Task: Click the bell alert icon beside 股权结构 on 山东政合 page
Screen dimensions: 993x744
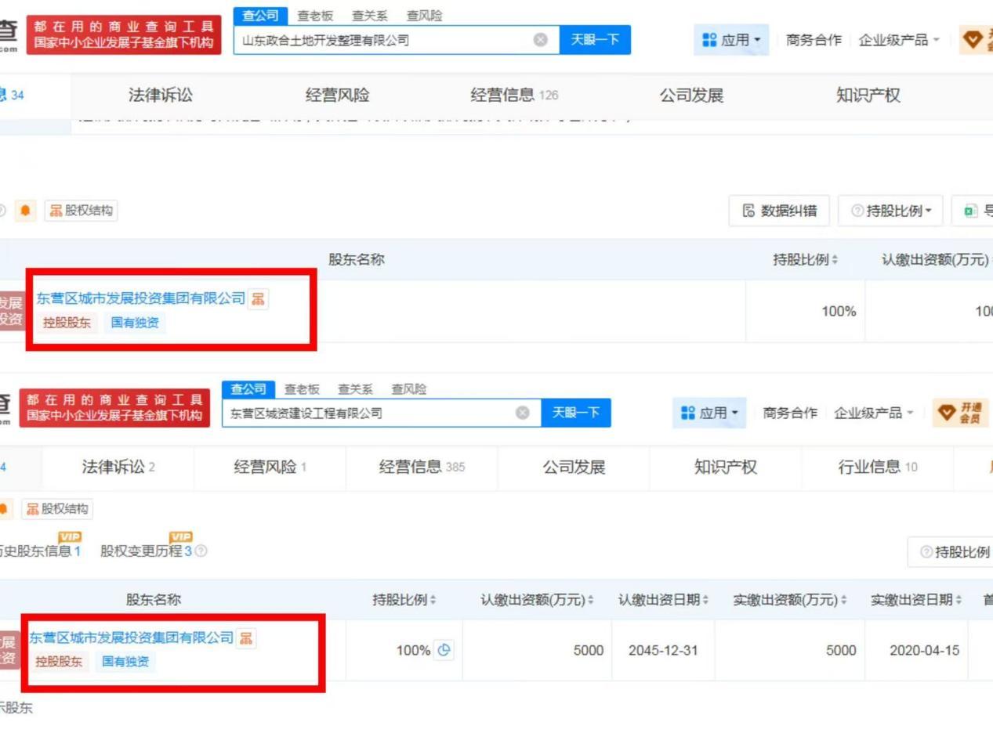Action: [25, 211]
